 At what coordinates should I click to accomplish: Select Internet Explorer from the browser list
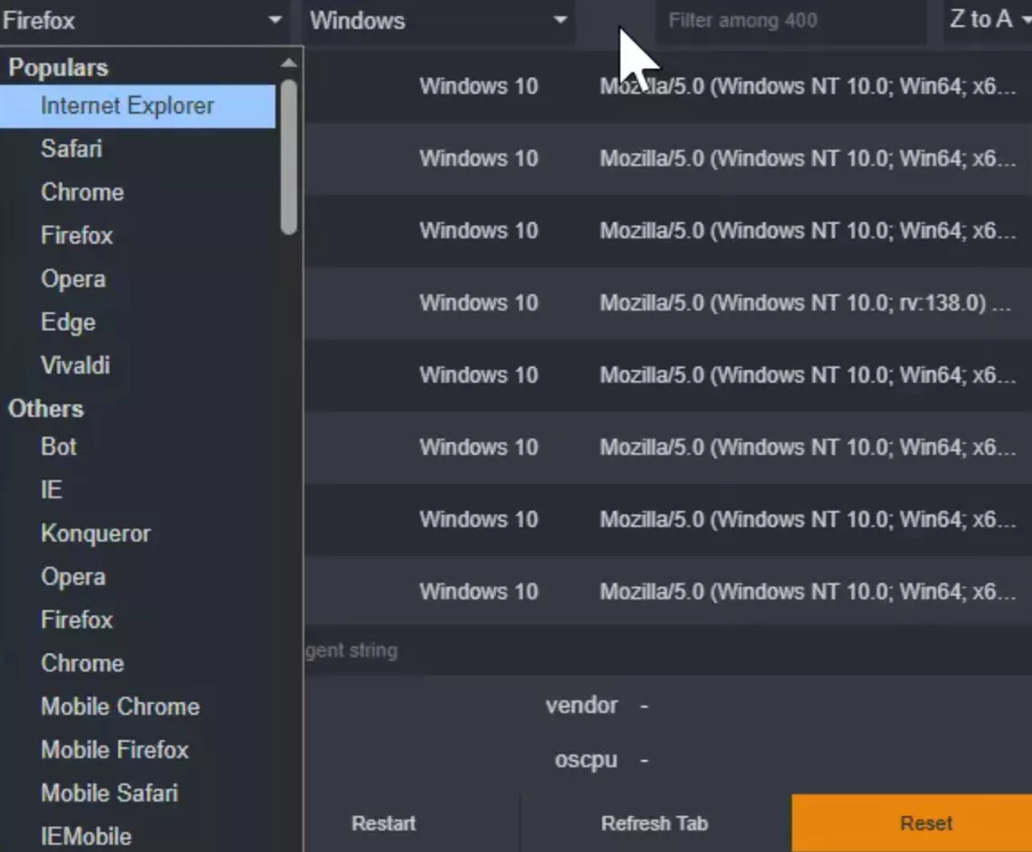click(x=137, y=106)
